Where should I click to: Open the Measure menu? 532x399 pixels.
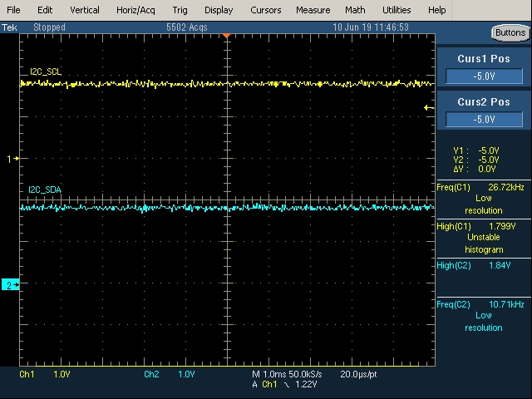click(x=313, y=10)
